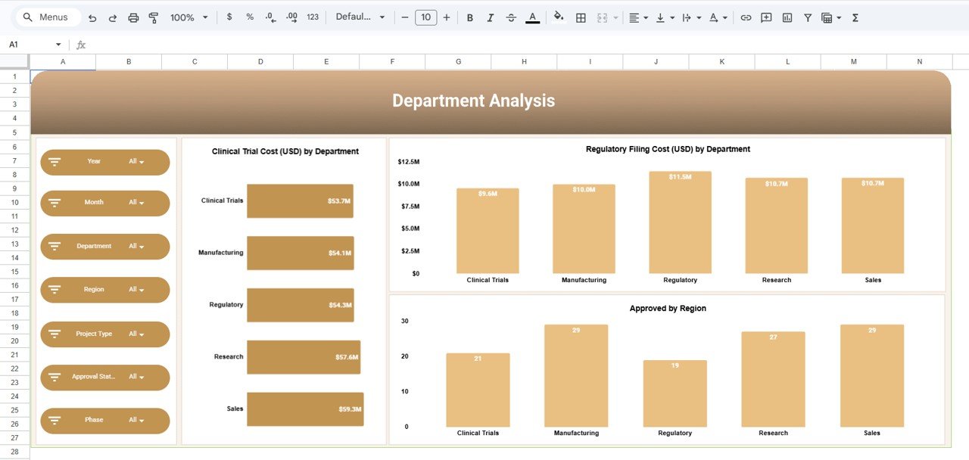Click the redo button

113,17
